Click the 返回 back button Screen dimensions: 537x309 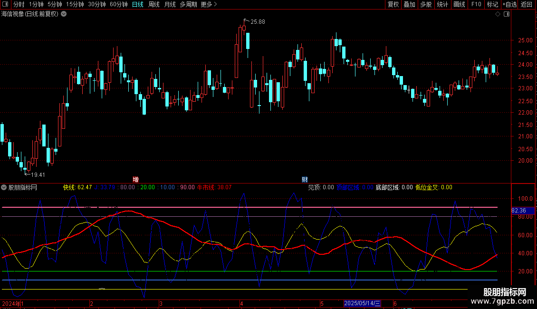pyautogui.click(x=527, y=4)
